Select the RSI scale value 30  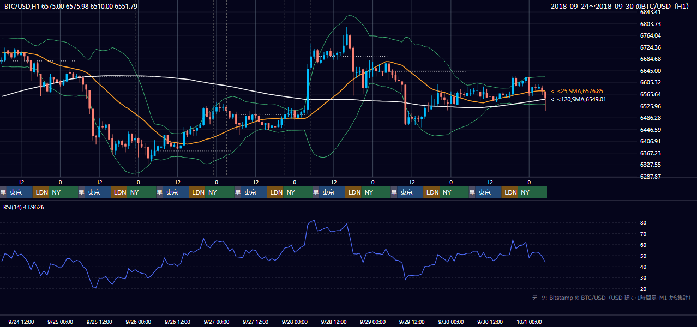coord(643,278)
